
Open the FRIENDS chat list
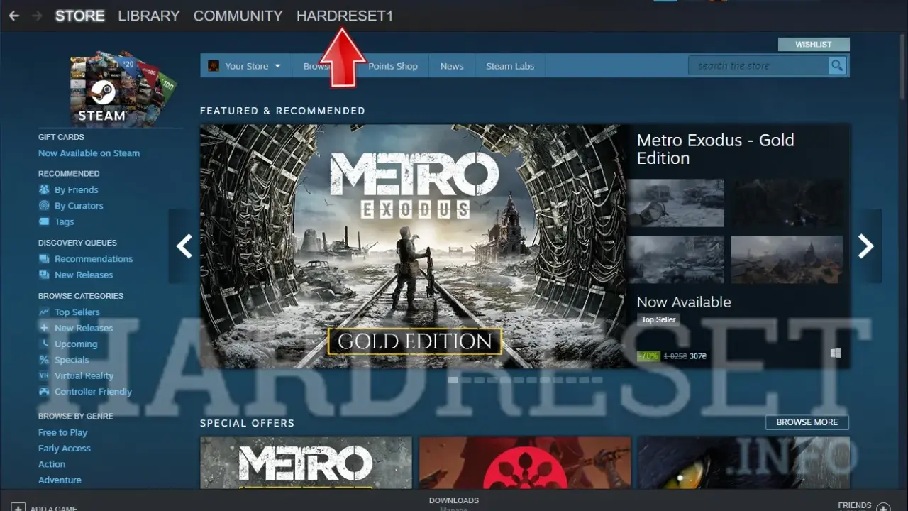pos(855,505)
